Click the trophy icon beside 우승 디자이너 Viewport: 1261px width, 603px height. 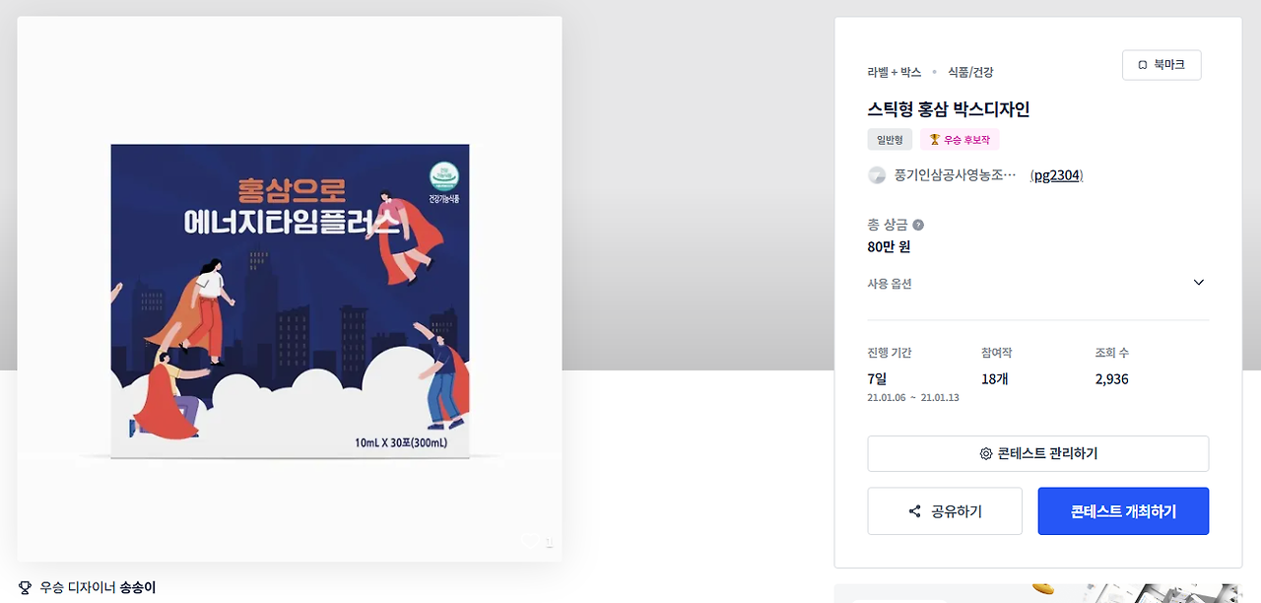click(26, 587)
